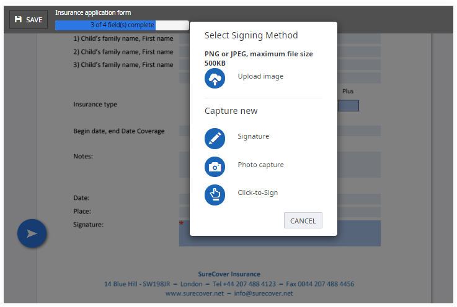Image resolution: width=457 pixels, height=307 pixels.
Task: Choose the Photo capture camera icon
Action: pos(215,166)
